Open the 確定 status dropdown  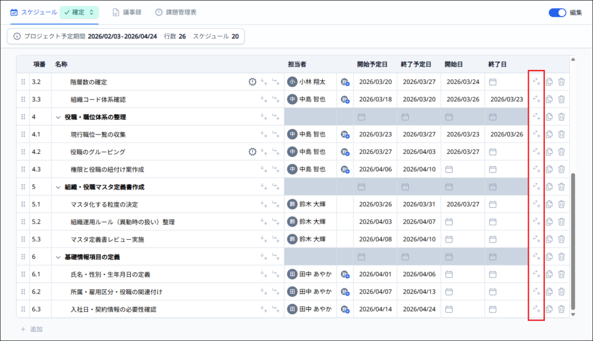point(79,12)
